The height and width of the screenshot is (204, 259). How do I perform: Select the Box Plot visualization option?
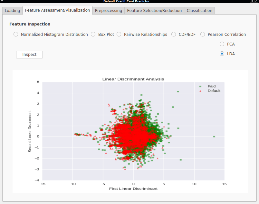(x=93, y=34)
